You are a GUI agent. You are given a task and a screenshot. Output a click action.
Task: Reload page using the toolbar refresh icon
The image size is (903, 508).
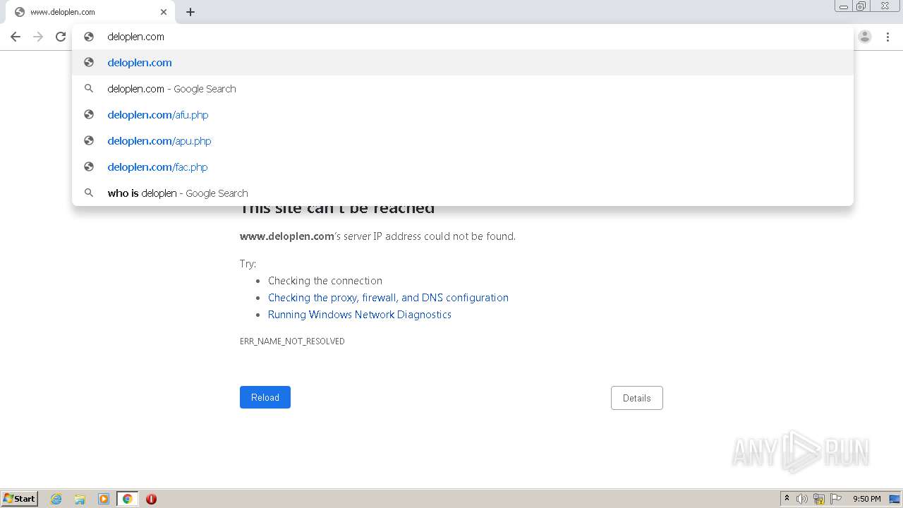(x=61, y=37)
